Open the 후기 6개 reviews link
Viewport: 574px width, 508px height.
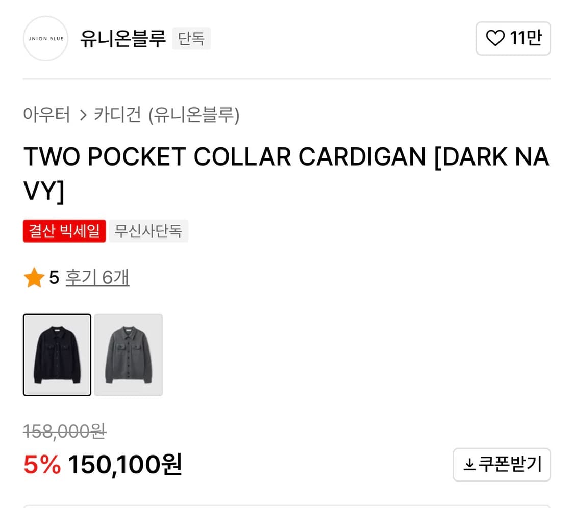point(97,277)
